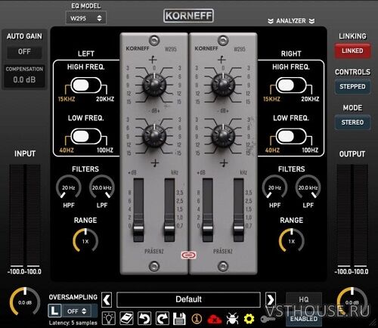Click the right module high frequency knob
The image size is (378, 328).
coord(223,85)
